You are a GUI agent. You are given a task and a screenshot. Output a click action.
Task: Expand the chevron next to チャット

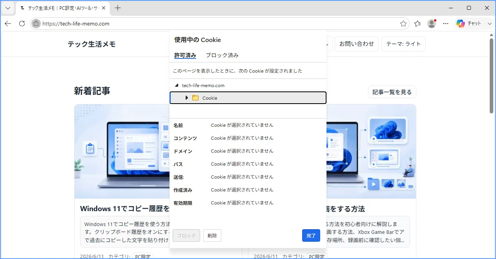[489, 24]
